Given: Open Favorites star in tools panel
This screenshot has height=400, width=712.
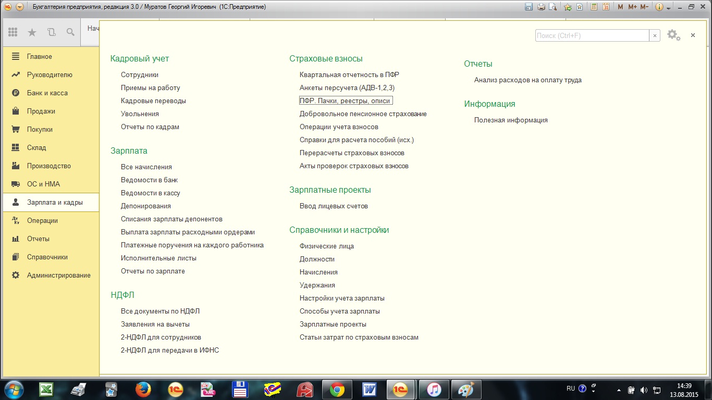Looking at the screenshot, I should [32, 32].
